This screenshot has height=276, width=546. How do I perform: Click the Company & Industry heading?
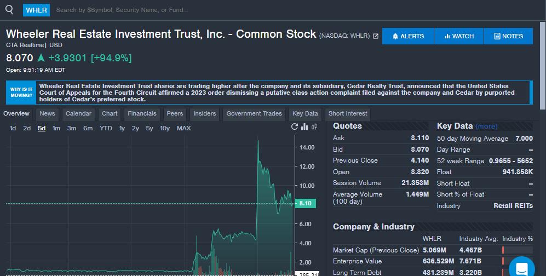click(373, 227)
